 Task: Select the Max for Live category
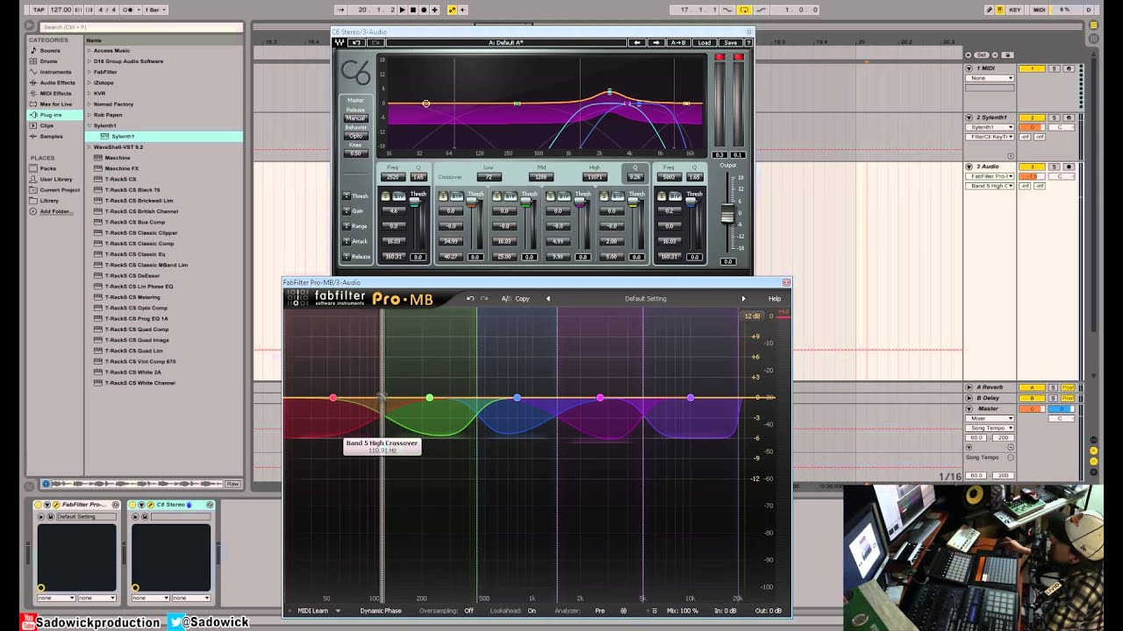click(55, 104)
